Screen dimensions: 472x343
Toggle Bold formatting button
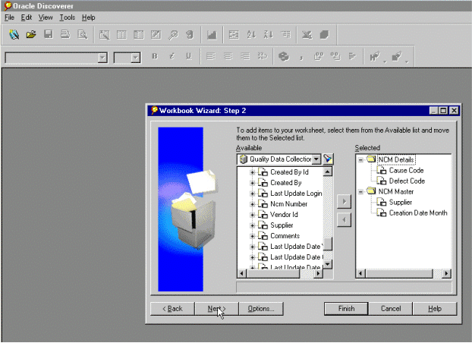tap(155, 56)
